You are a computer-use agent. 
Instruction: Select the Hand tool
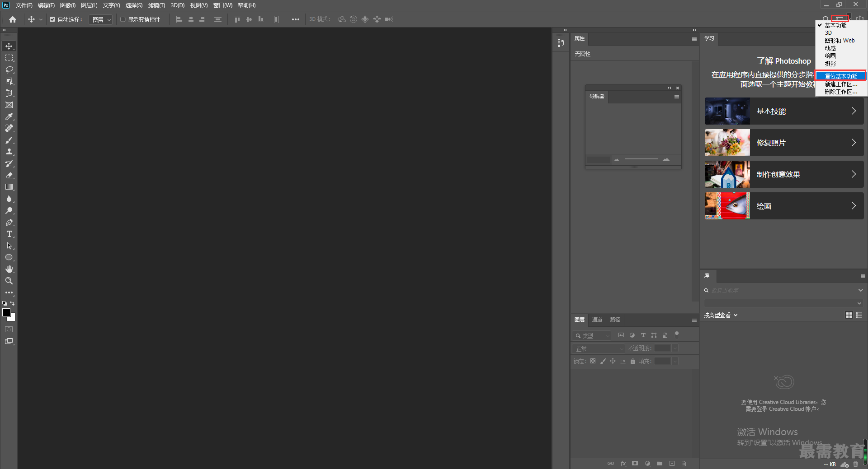[x=9, y=269]
